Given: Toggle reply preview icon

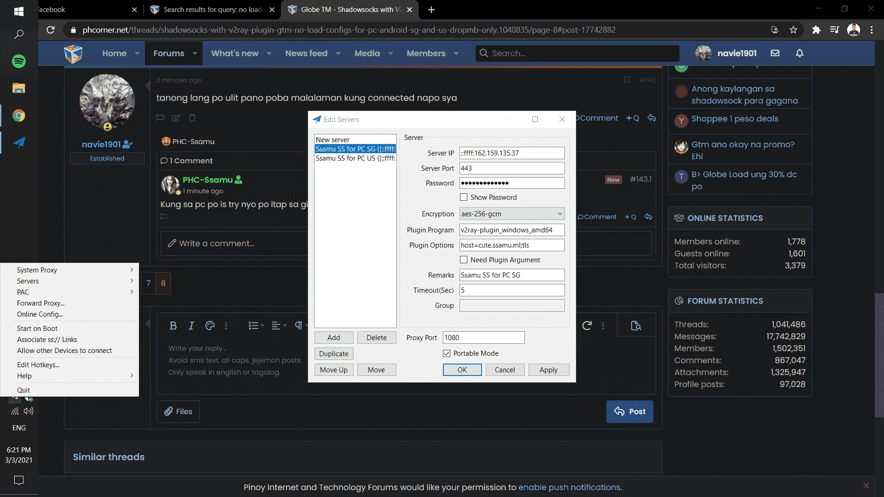Looking at the screenshot, I should pos(636,326).
